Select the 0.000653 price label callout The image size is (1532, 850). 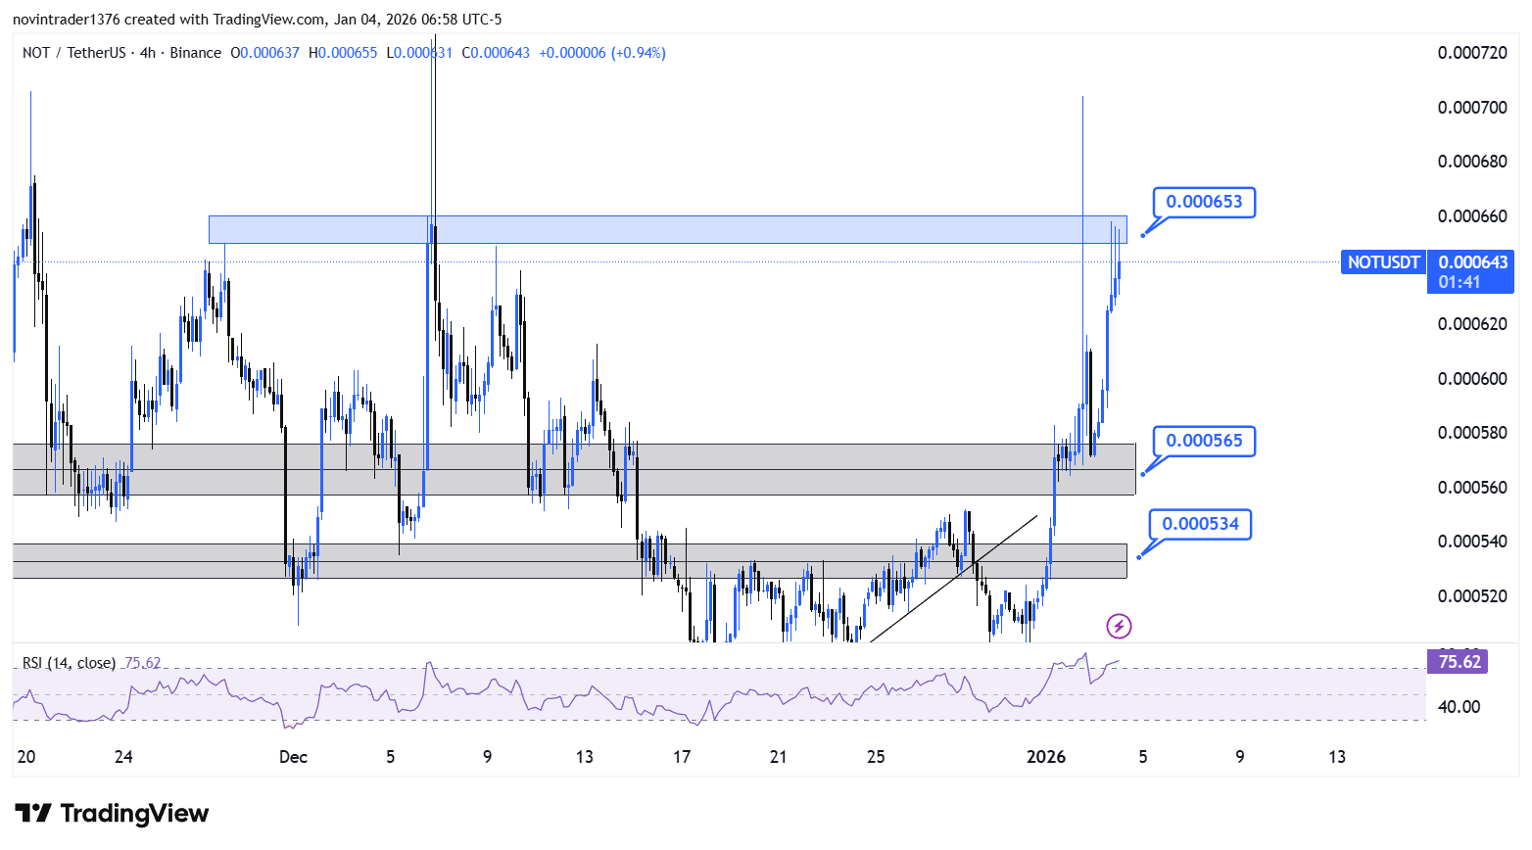click(x=1204, y=202)
